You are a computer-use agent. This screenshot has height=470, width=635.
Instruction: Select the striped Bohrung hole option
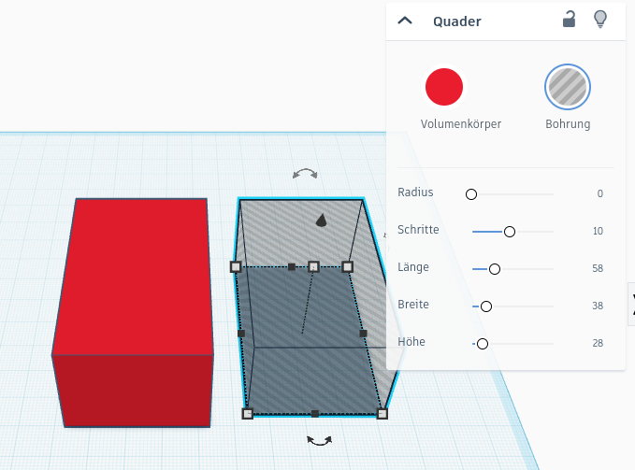(x=568, y=87)
